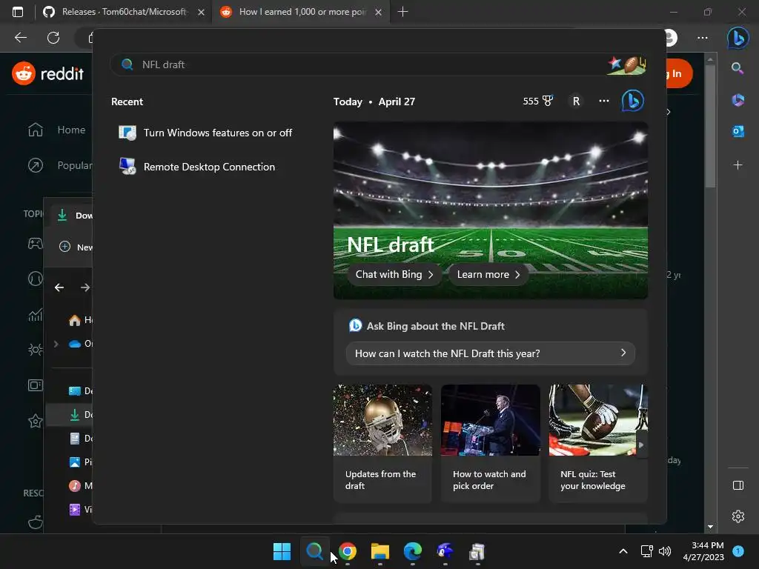Click the search magnifier icon in search box
The image size is (759, 569).
[127, 64]
